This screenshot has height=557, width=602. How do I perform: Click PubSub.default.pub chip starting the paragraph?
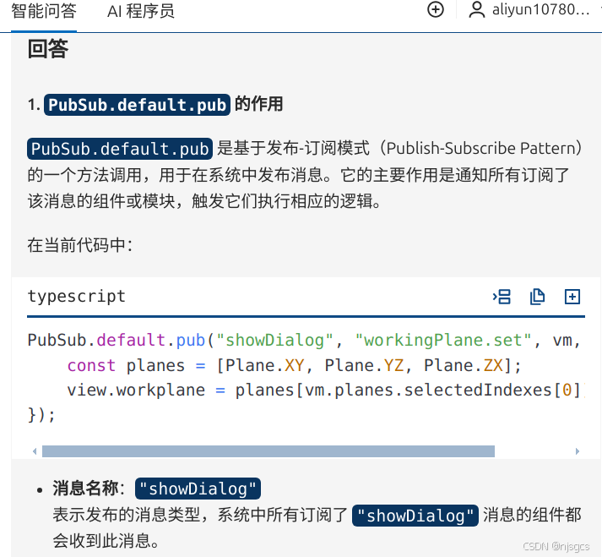[x=120, y=149]
